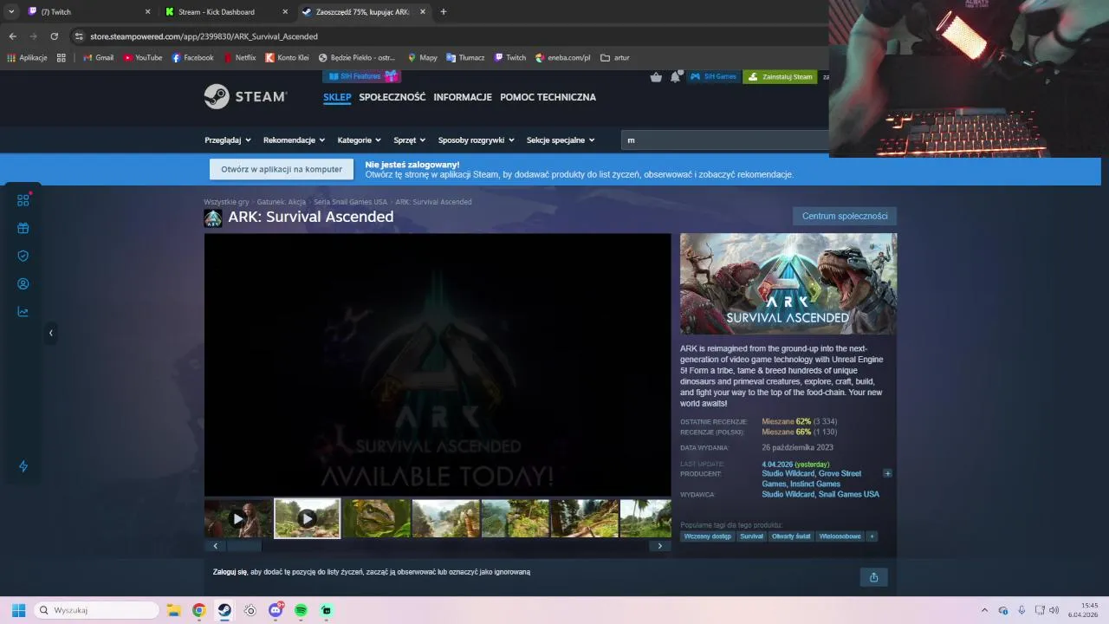Open the Gmail bookmark
The width and height of the screenshot is (1109, 624).
(x=98, y=58)
